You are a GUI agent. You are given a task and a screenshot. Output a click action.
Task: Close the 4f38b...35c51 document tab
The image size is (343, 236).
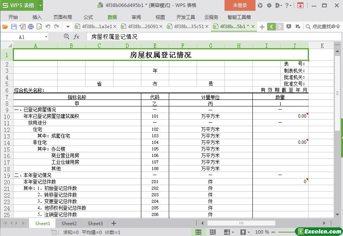(x=207, y=27)
